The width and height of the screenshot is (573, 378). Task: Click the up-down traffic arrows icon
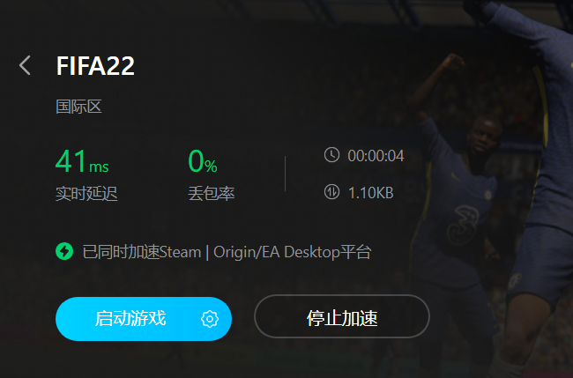tap(331, 192)
